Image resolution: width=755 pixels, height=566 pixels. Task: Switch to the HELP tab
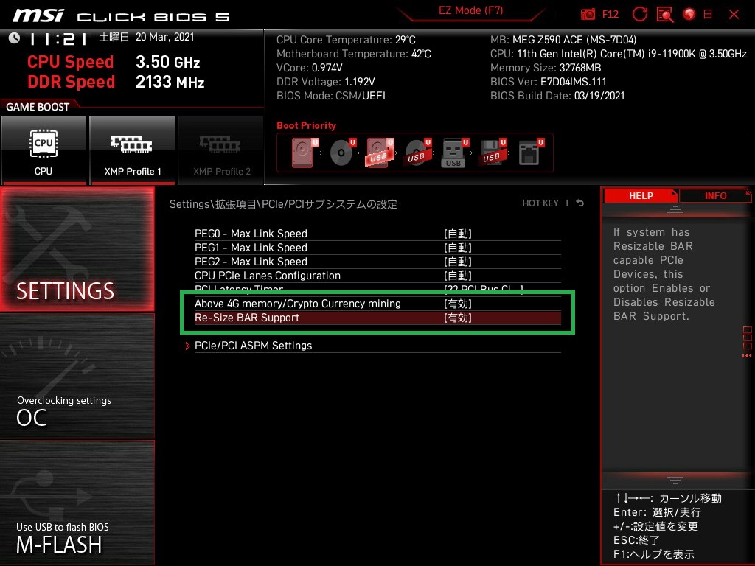641,196
